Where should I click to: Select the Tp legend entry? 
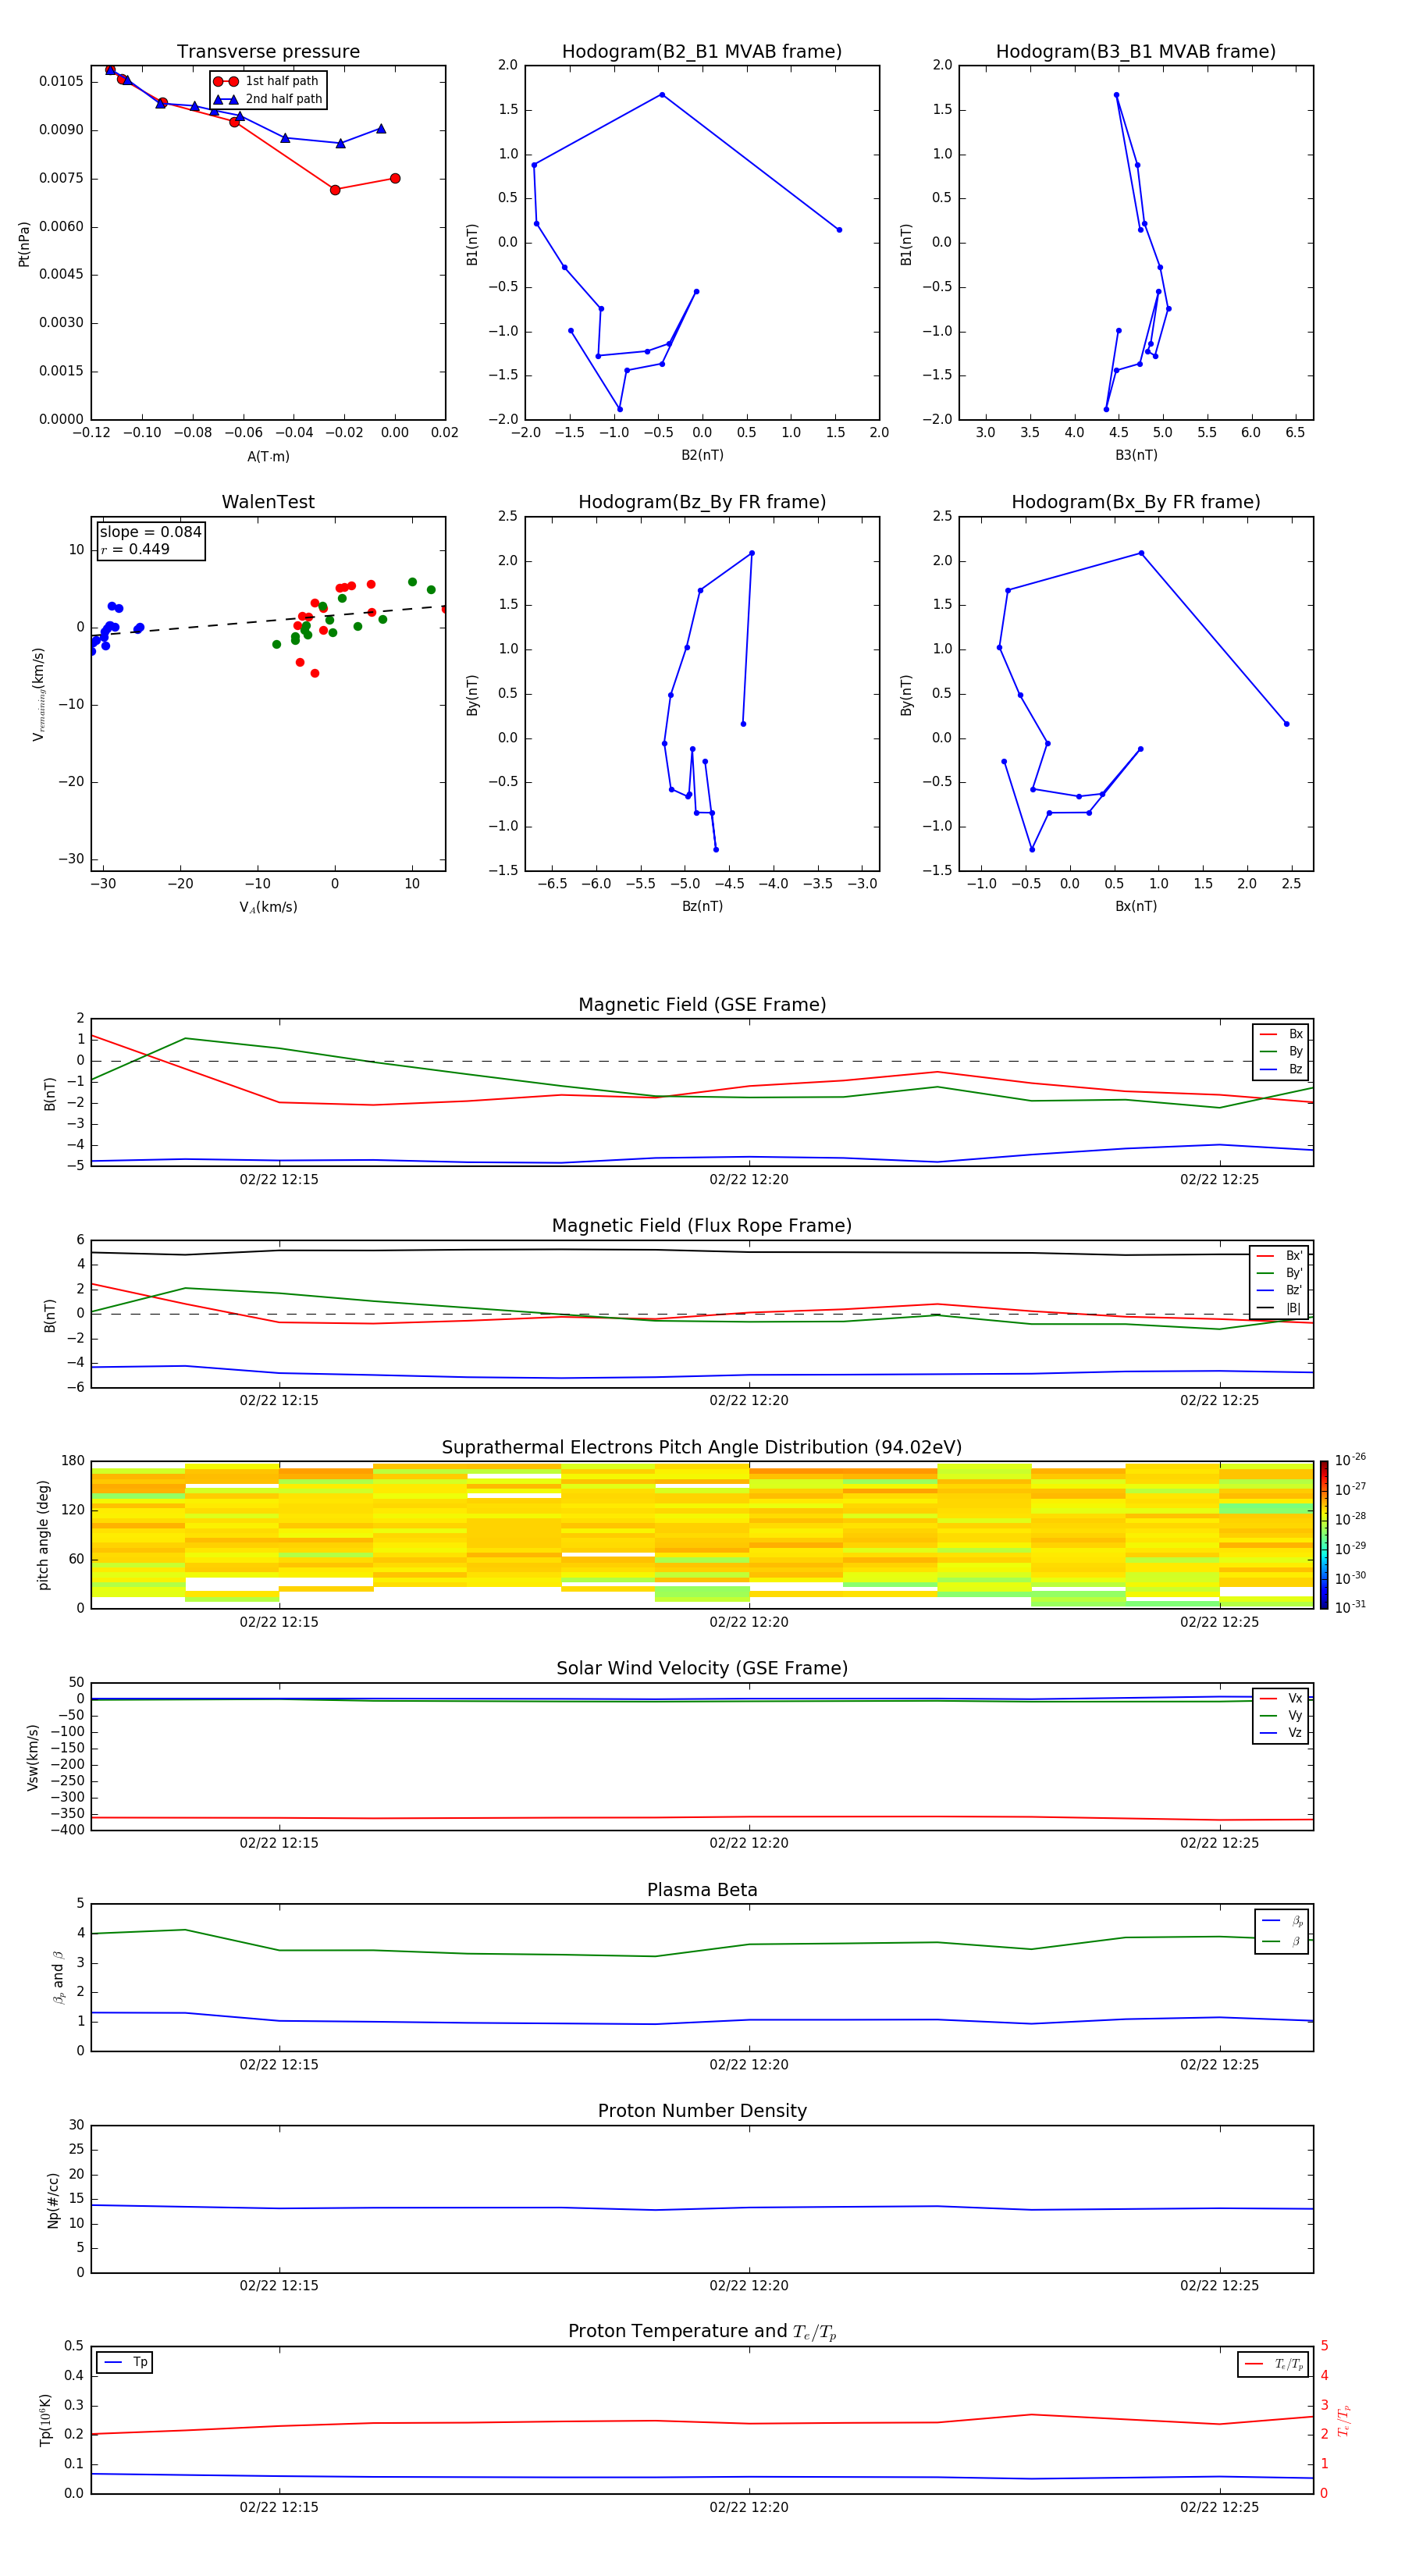[x=125, y=2362]
